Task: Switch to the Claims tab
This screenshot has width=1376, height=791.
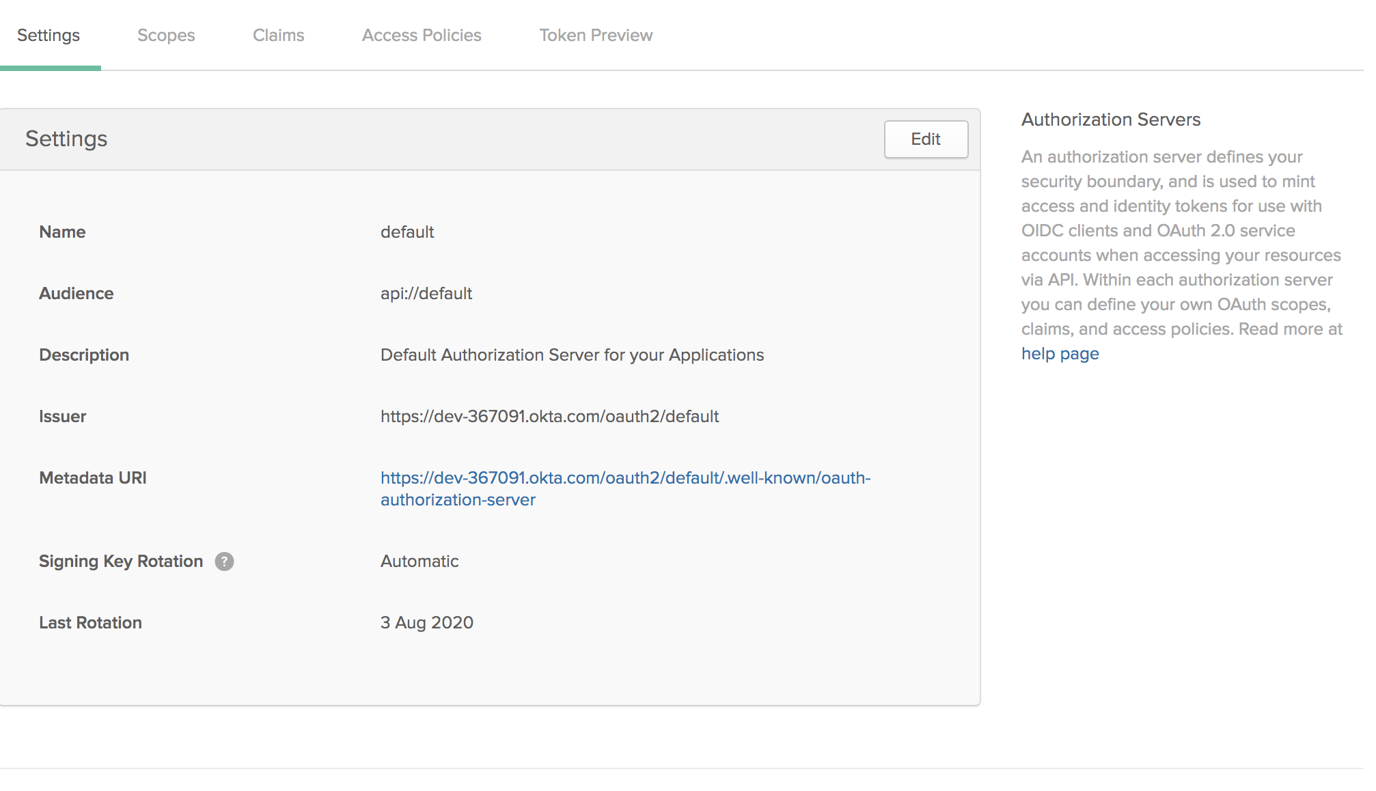Action: [278, 36]
